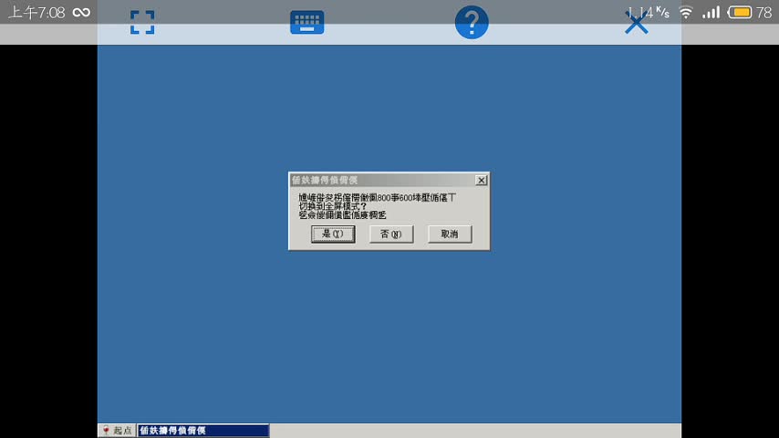Screen dimensions: 779x438
Task: Click the 是(Y) button in the dialog
Action: pos(332,235)
